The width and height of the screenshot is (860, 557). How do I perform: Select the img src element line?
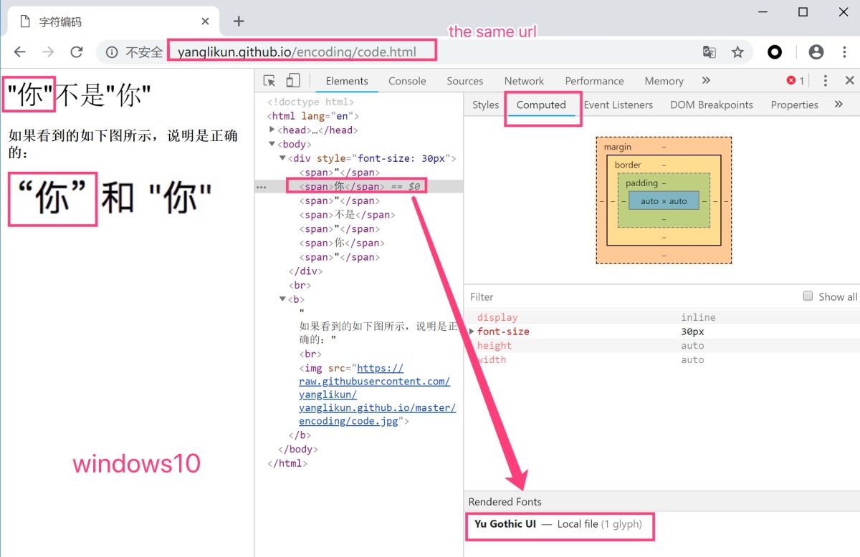pos(377,394)
